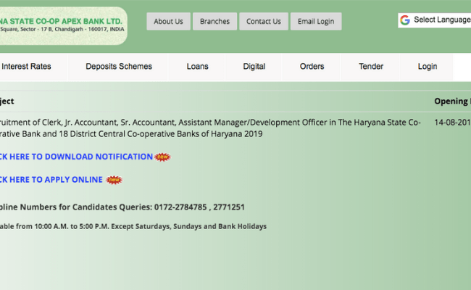Select the Orders menu item
Viewport: 471px width, 290px height.
[x=312, y=67]
